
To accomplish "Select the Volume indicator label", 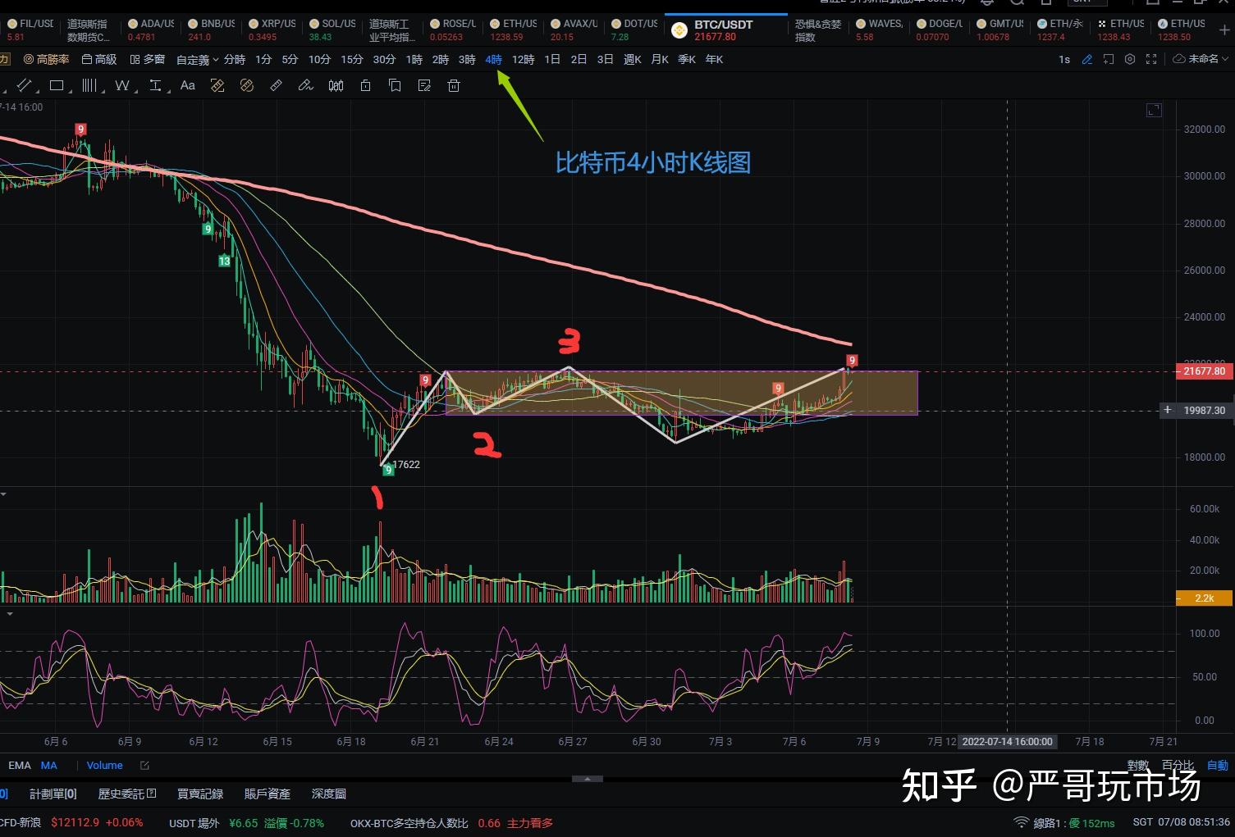I will coord(104,765).
